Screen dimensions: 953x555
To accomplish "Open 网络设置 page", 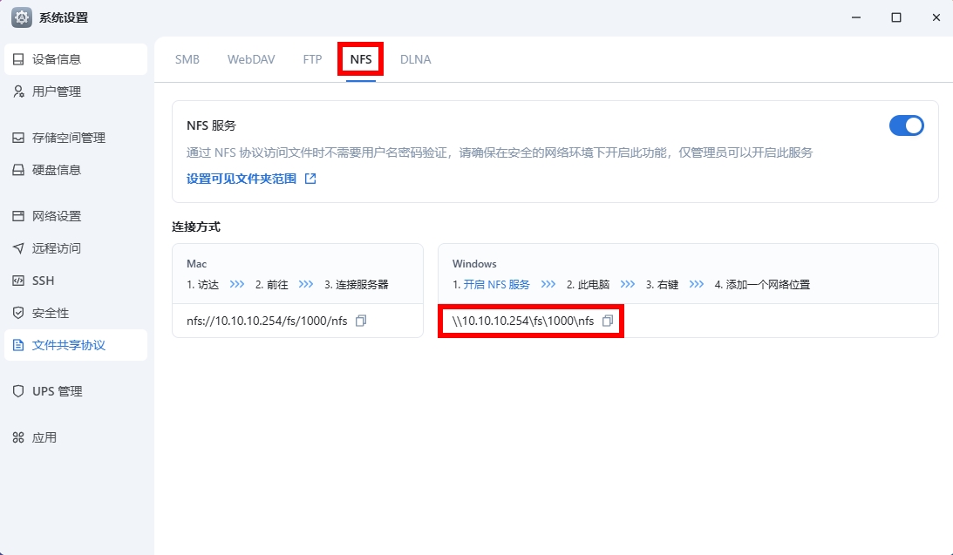I will [57, 216].
